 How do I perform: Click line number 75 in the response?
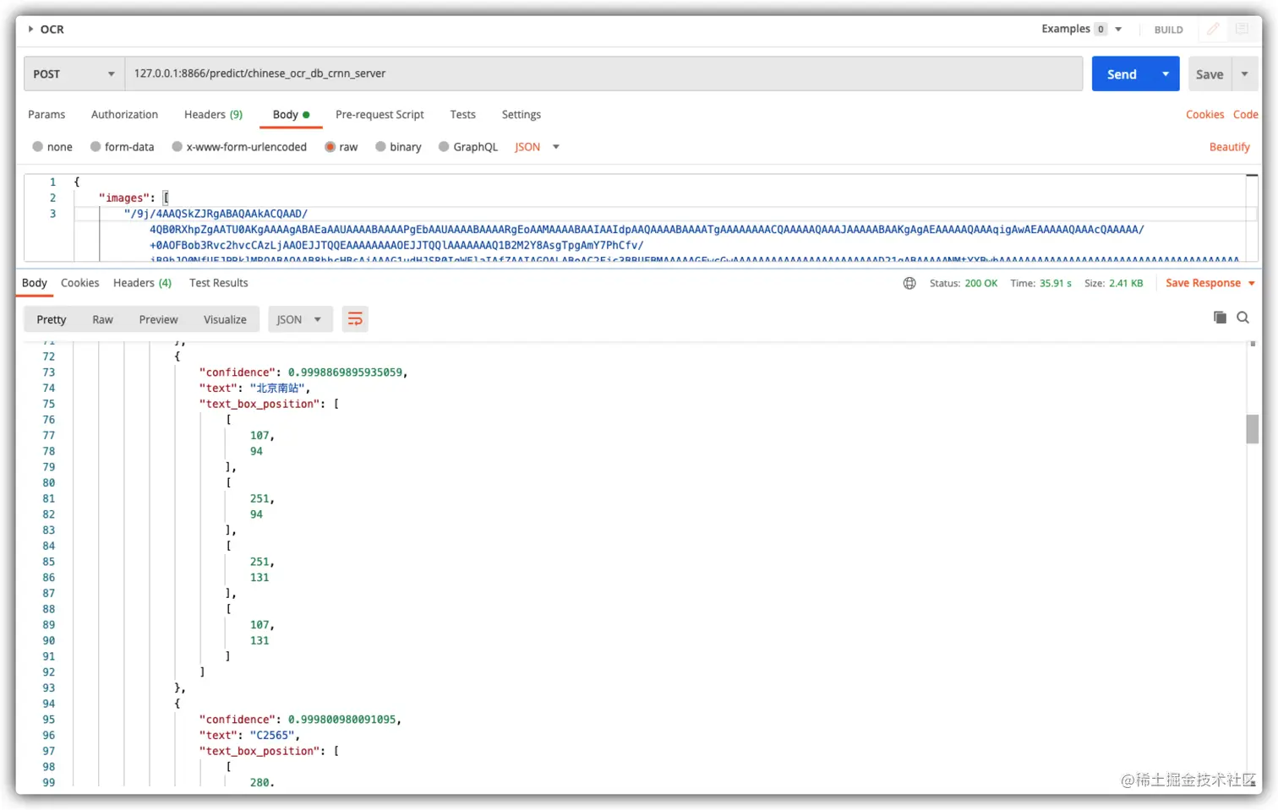[x=49, y=404]
